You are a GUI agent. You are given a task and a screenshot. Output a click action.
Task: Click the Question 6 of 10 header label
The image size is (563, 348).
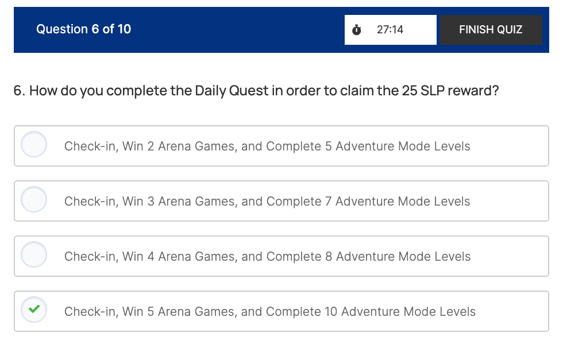83,29
